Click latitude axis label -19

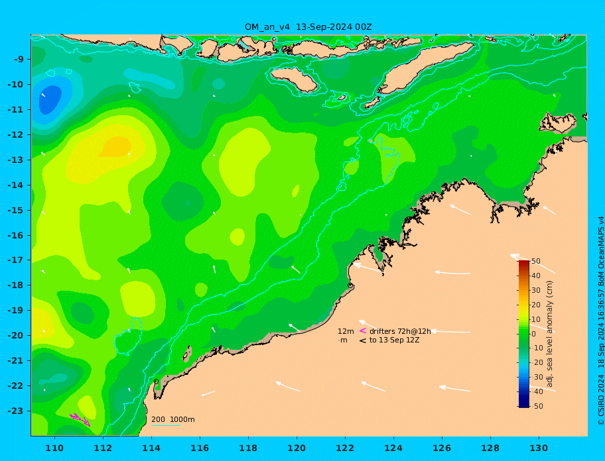[15, 311]
